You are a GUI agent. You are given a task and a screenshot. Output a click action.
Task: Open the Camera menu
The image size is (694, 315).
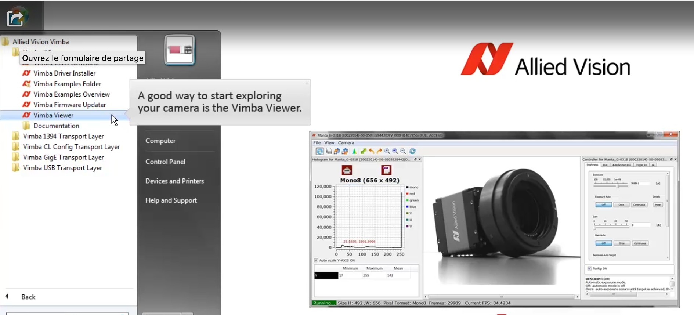(x=346, y=143)
